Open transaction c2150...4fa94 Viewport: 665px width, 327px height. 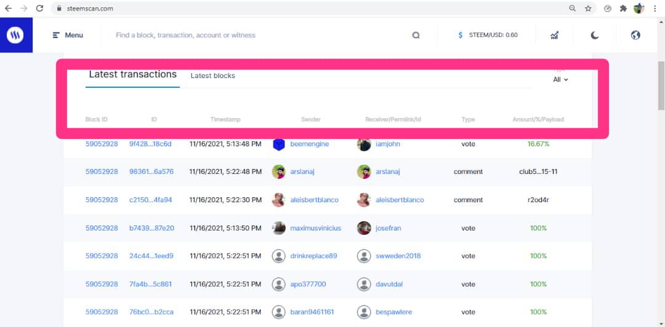151,200
